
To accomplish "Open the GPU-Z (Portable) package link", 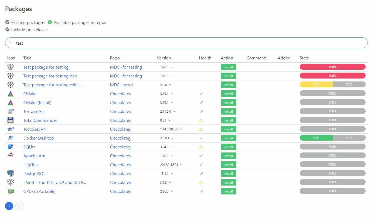I will click(39, 191).
